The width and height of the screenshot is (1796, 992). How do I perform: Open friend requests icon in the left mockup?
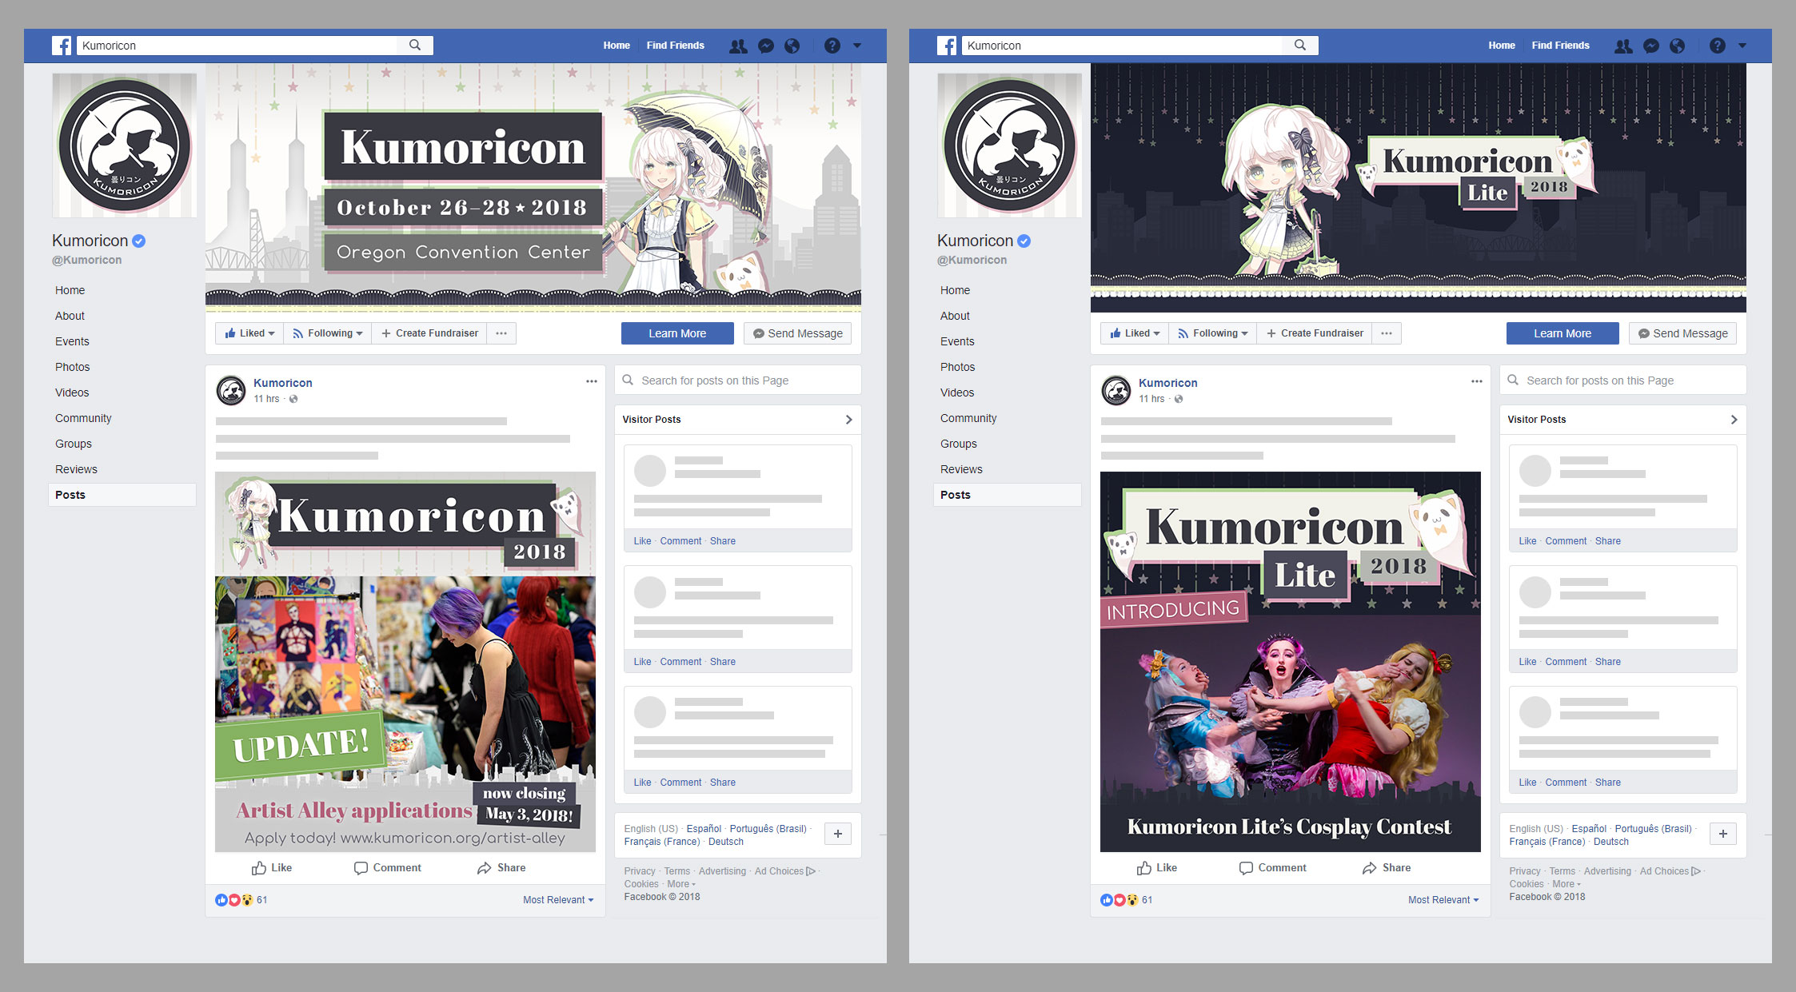738,46
